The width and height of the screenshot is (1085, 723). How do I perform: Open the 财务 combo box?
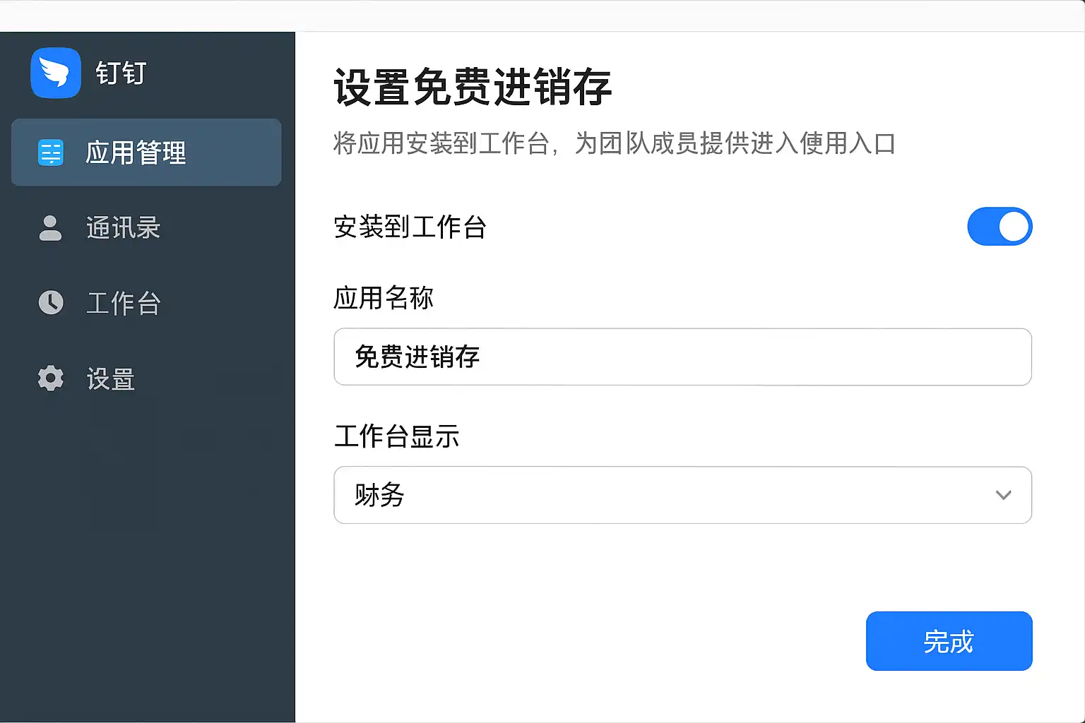pos(682,495)
